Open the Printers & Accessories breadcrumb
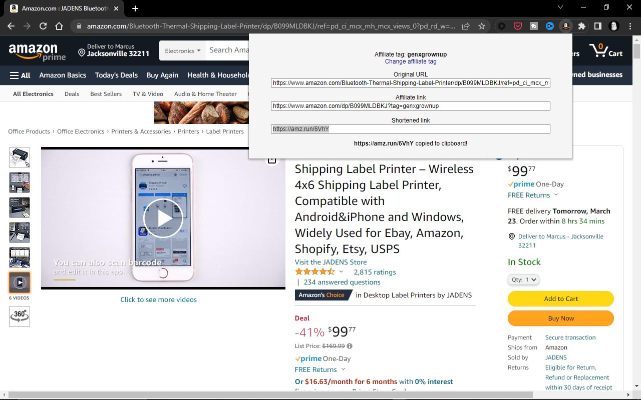The width and height of the screenshot is (641, 400). click(x=141, y=131)
